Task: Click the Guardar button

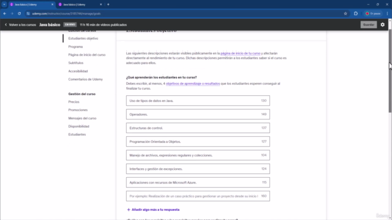Action: tap(369, 24)
